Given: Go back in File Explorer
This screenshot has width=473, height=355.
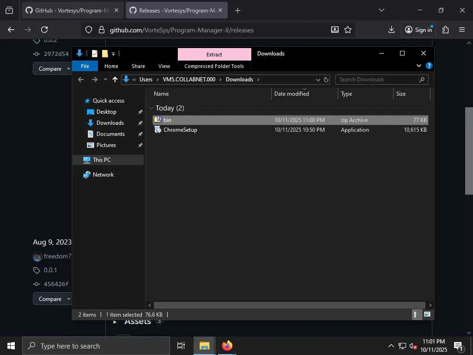Looking at the screenshot, I should [81, 80].
